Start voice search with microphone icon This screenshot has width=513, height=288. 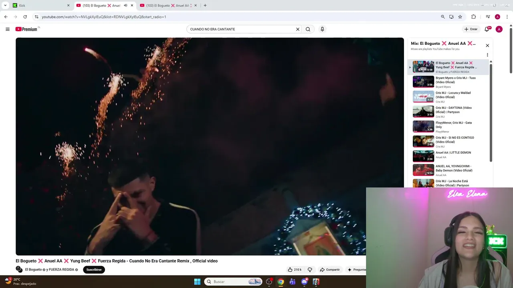click(322, 29)
